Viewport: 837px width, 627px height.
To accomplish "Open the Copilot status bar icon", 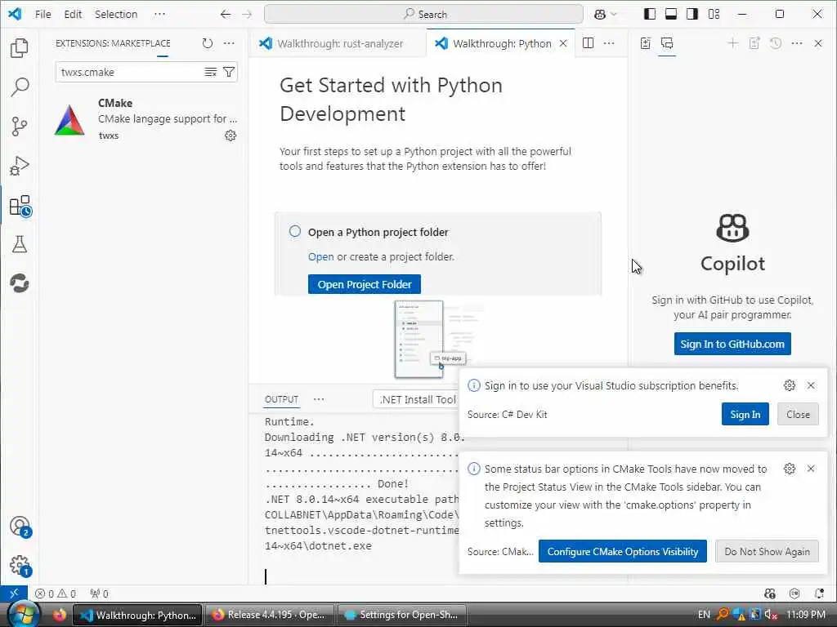I will (x=769, y=594).
